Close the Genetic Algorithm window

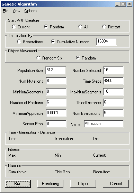point(129,4)
